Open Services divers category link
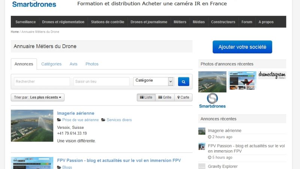The height and width of the screenshot is (169, 300). (x=119, y=120)
